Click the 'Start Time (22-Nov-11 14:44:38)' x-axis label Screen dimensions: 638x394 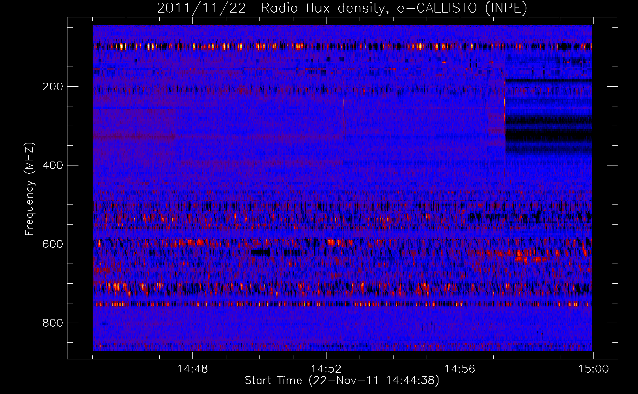(x=342, y=381)
